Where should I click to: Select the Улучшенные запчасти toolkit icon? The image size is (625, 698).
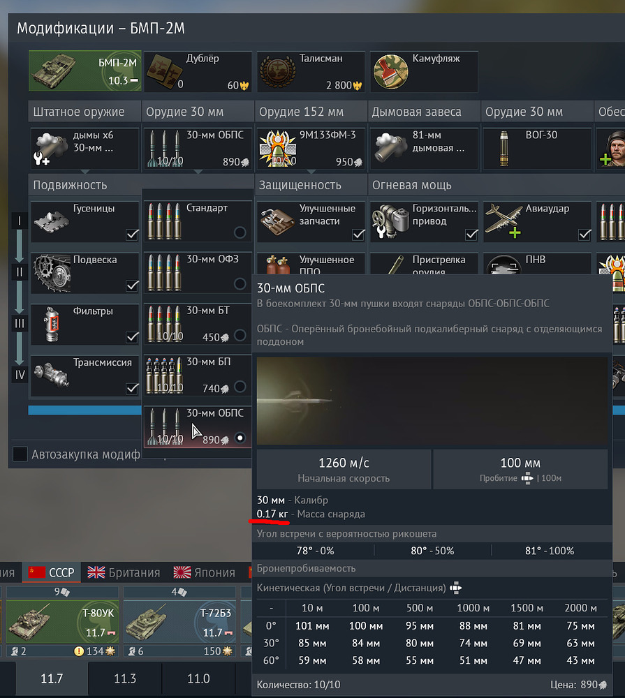click(279, 221)
